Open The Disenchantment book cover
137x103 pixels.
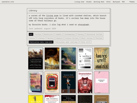tap(52, 58)
